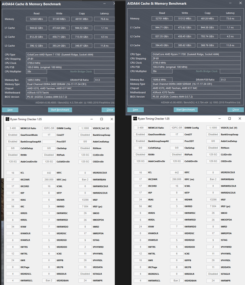
Task: Click Close button in left AIDA64 window
Action: 108,110
